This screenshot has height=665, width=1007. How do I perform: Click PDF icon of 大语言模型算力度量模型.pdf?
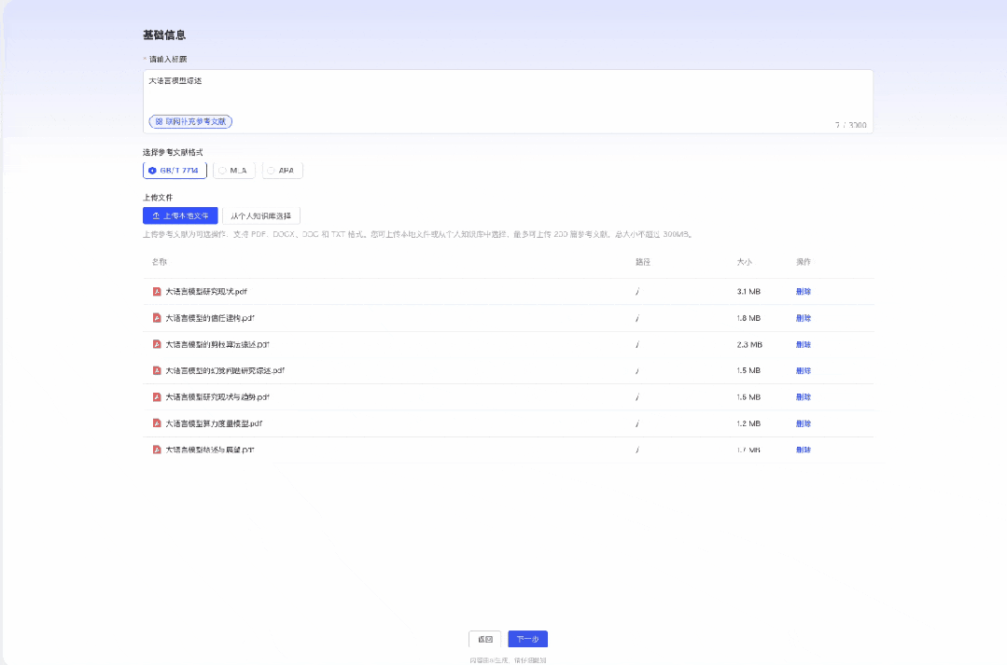[157, 423]
